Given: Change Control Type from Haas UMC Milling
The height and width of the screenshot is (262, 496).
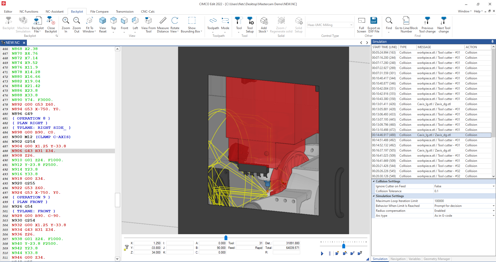Looking at the screenshot, I should 351,25.
